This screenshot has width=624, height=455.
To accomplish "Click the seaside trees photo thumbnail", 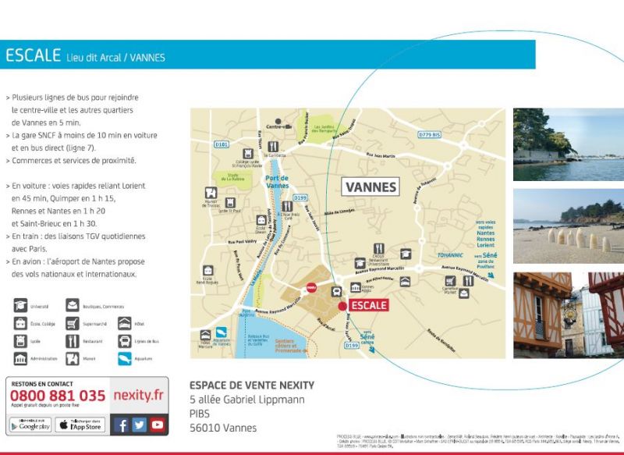I will click(569, 144).
